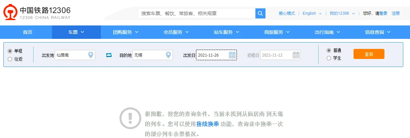Switch to 爱心模式 accessibility mode
Screen dimensions: 410x138
point(287,13)
